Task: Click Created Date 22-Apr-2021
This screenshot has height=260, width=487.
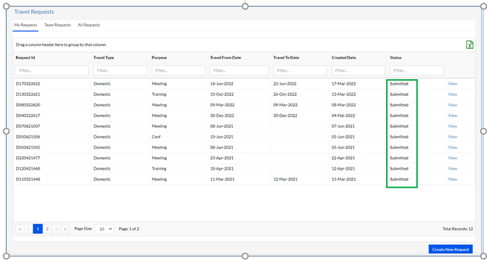Action: [x=343, y=158]
